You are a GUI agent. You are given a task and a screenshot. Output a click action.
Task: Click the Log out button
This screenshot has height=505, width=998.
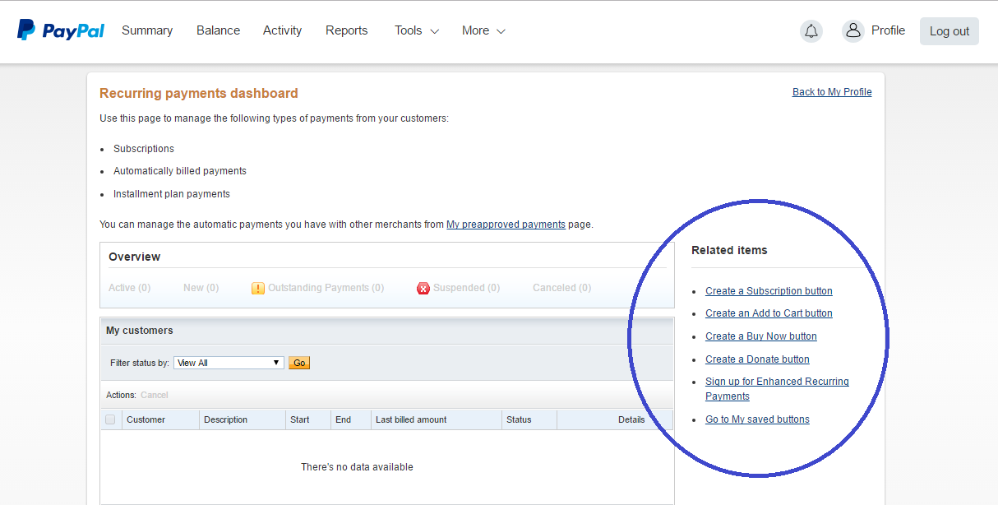pos(949,31)
